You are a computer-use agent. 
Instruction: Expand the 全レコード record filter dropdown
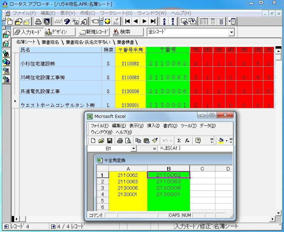pyautogui.click(x=231, y=32)
